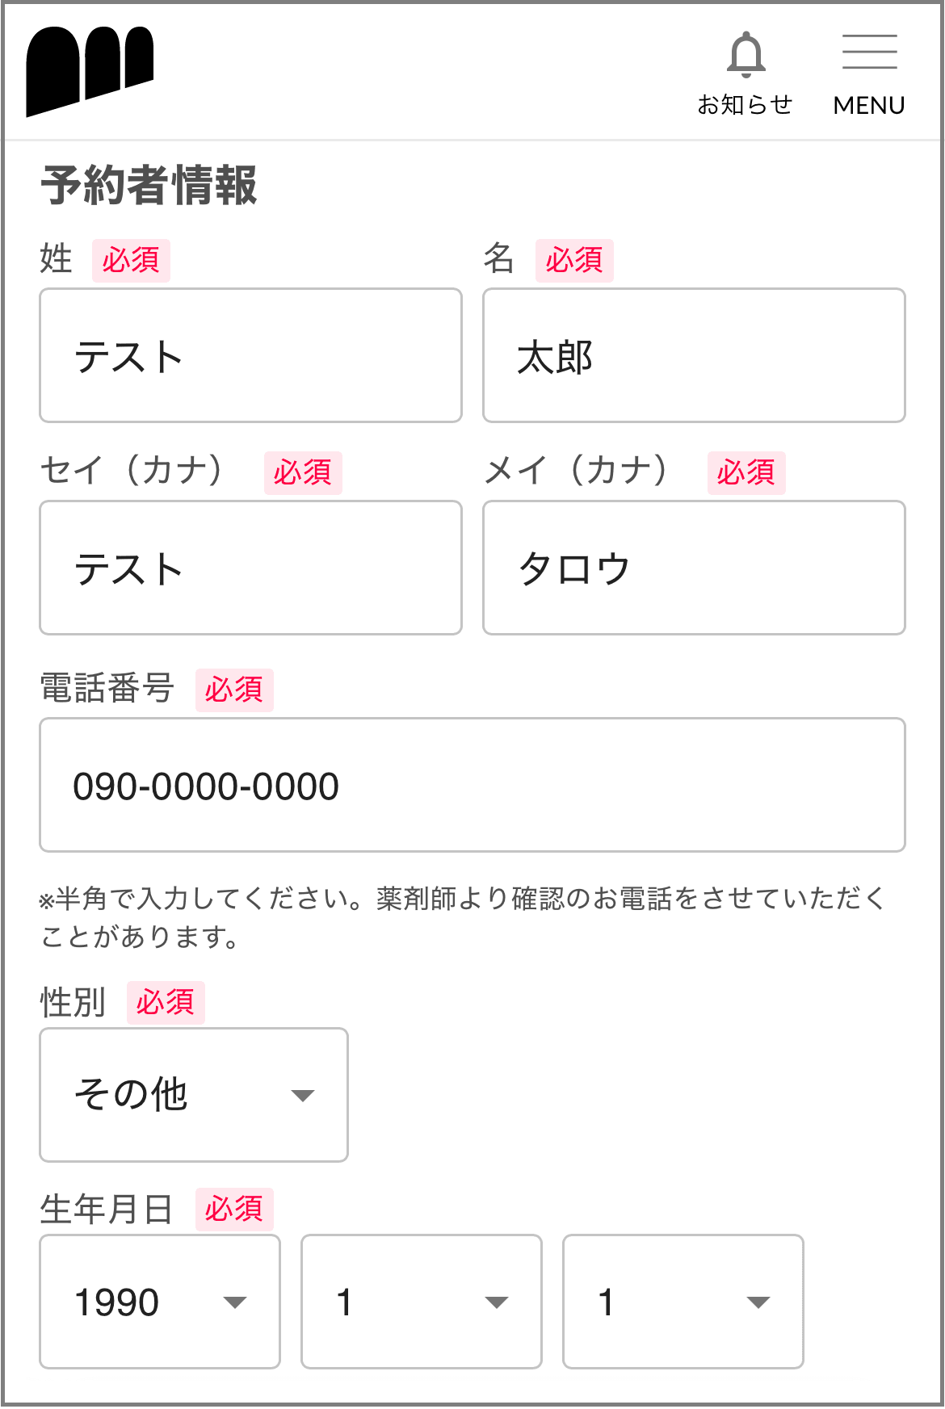Open the 性別 gender dropdown
945x1409 pixels.
pos(194,1095)
